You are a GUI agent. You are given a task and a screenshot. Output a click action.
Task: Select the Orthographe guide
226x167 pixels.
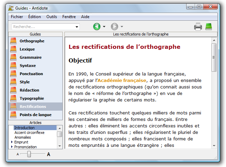(x=35, y=41)
